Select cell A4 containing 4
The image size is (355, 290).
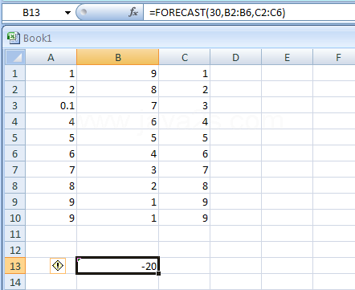click(x=51, y=121)
